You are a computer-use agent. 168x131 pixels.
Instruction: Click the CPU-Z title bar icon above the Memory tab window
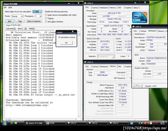[85, 62]
